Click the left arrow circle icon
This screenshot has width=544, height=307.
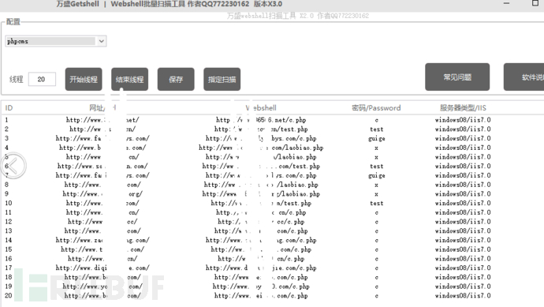pos(13,166)
